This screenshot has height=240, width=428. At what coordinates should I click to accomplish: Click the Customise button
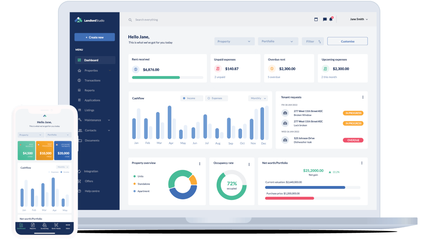coord(347,41)
